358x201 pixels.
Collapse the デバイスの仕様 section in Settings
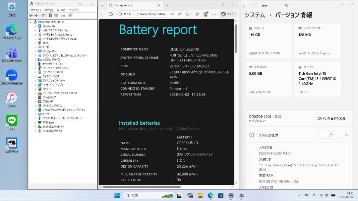tap(346, 135)
